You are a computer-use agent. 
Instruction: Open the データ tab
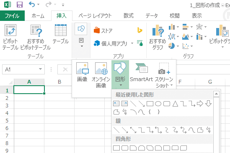152,15
